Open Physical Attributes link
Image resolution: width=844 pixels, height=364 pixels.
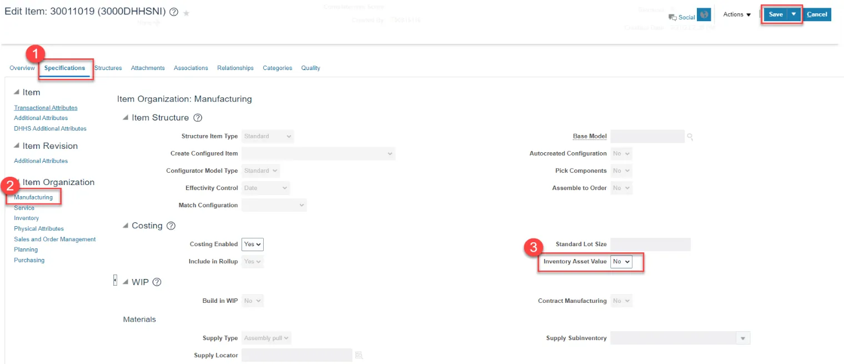tap(39, 228)
